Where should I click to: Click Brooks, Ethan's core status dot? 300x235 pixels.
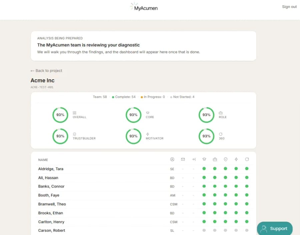point(204,213)
